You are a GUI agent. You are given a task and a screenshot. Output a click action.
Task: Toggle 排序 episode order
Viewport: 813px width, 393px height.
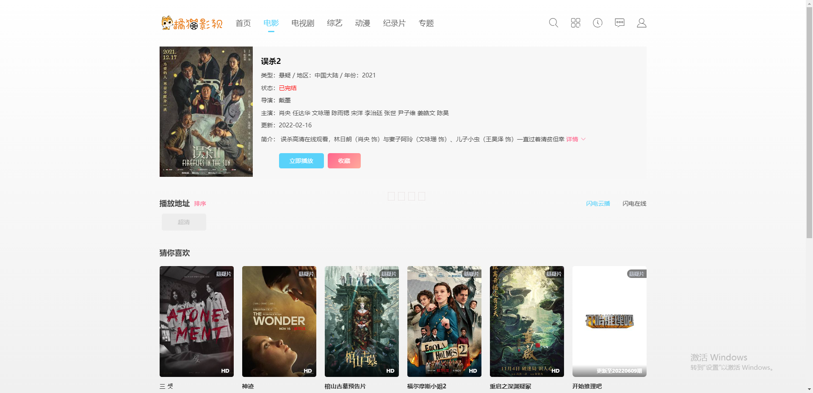(200, 204)
